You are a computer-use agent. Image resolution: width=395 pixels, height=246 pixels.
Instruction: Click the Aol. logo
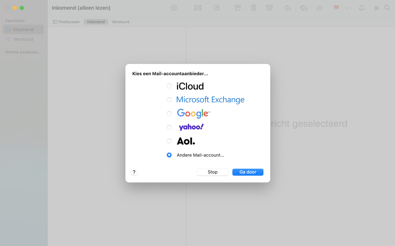tap(186, 141)
